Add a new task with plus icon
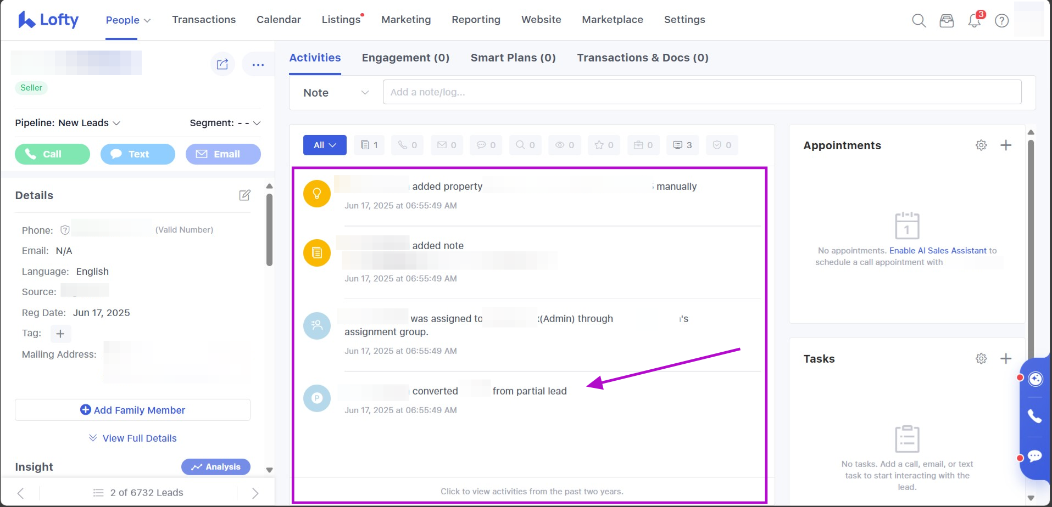This screenshot has width=1052, height=507. point(1006,359)
